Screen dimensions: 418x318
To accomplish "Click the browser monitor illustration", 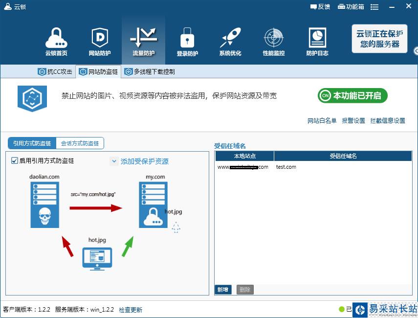I will click(97, 259).
